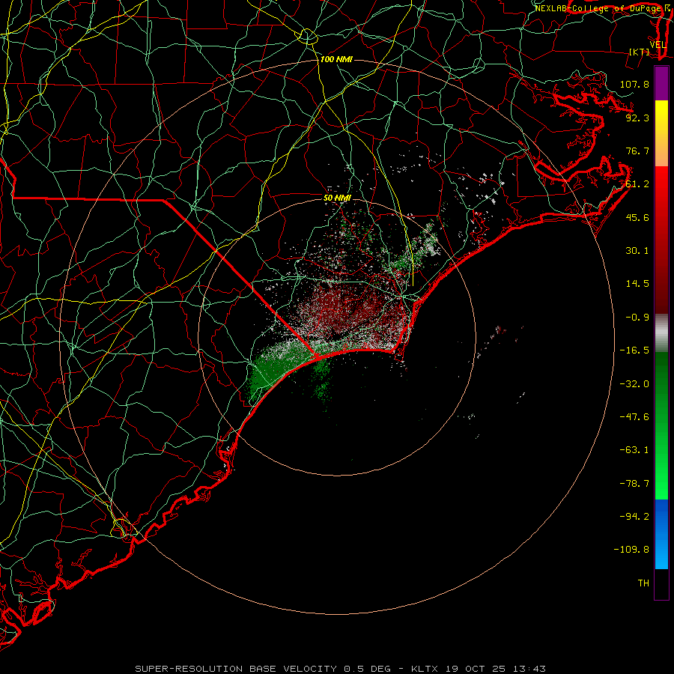Image resolution: width=674 pixels, height=674 pixels.
Task: Click the -109.8 velocity scale value
Action: click(x=631, y=550)
